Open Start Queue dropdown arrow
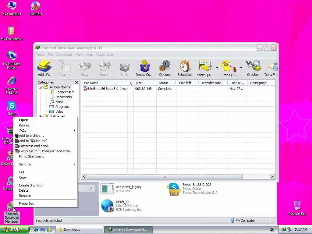312x234 pixels. pyautogui.click(x=217, y=68)
